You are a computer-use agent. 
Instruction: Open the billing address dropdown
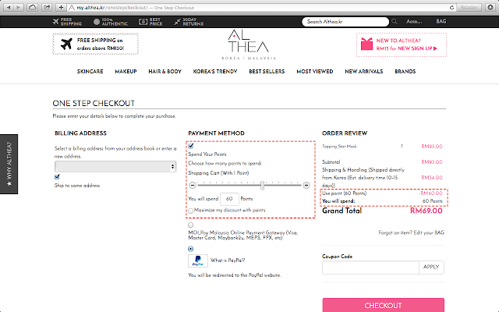pos(115,166)
